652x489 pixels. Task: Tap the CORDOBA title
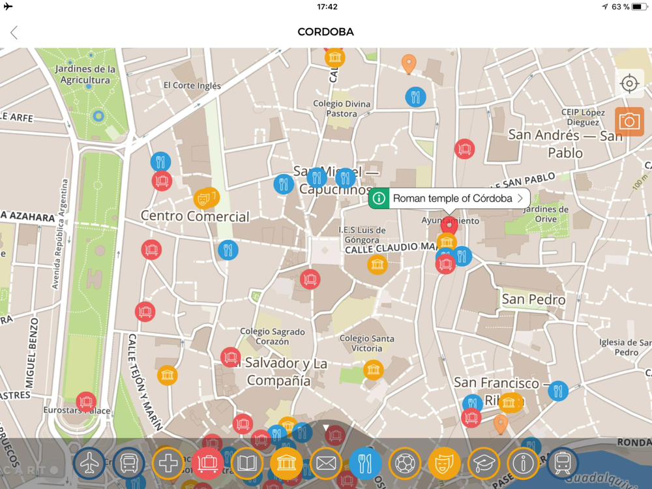[325, 32]
